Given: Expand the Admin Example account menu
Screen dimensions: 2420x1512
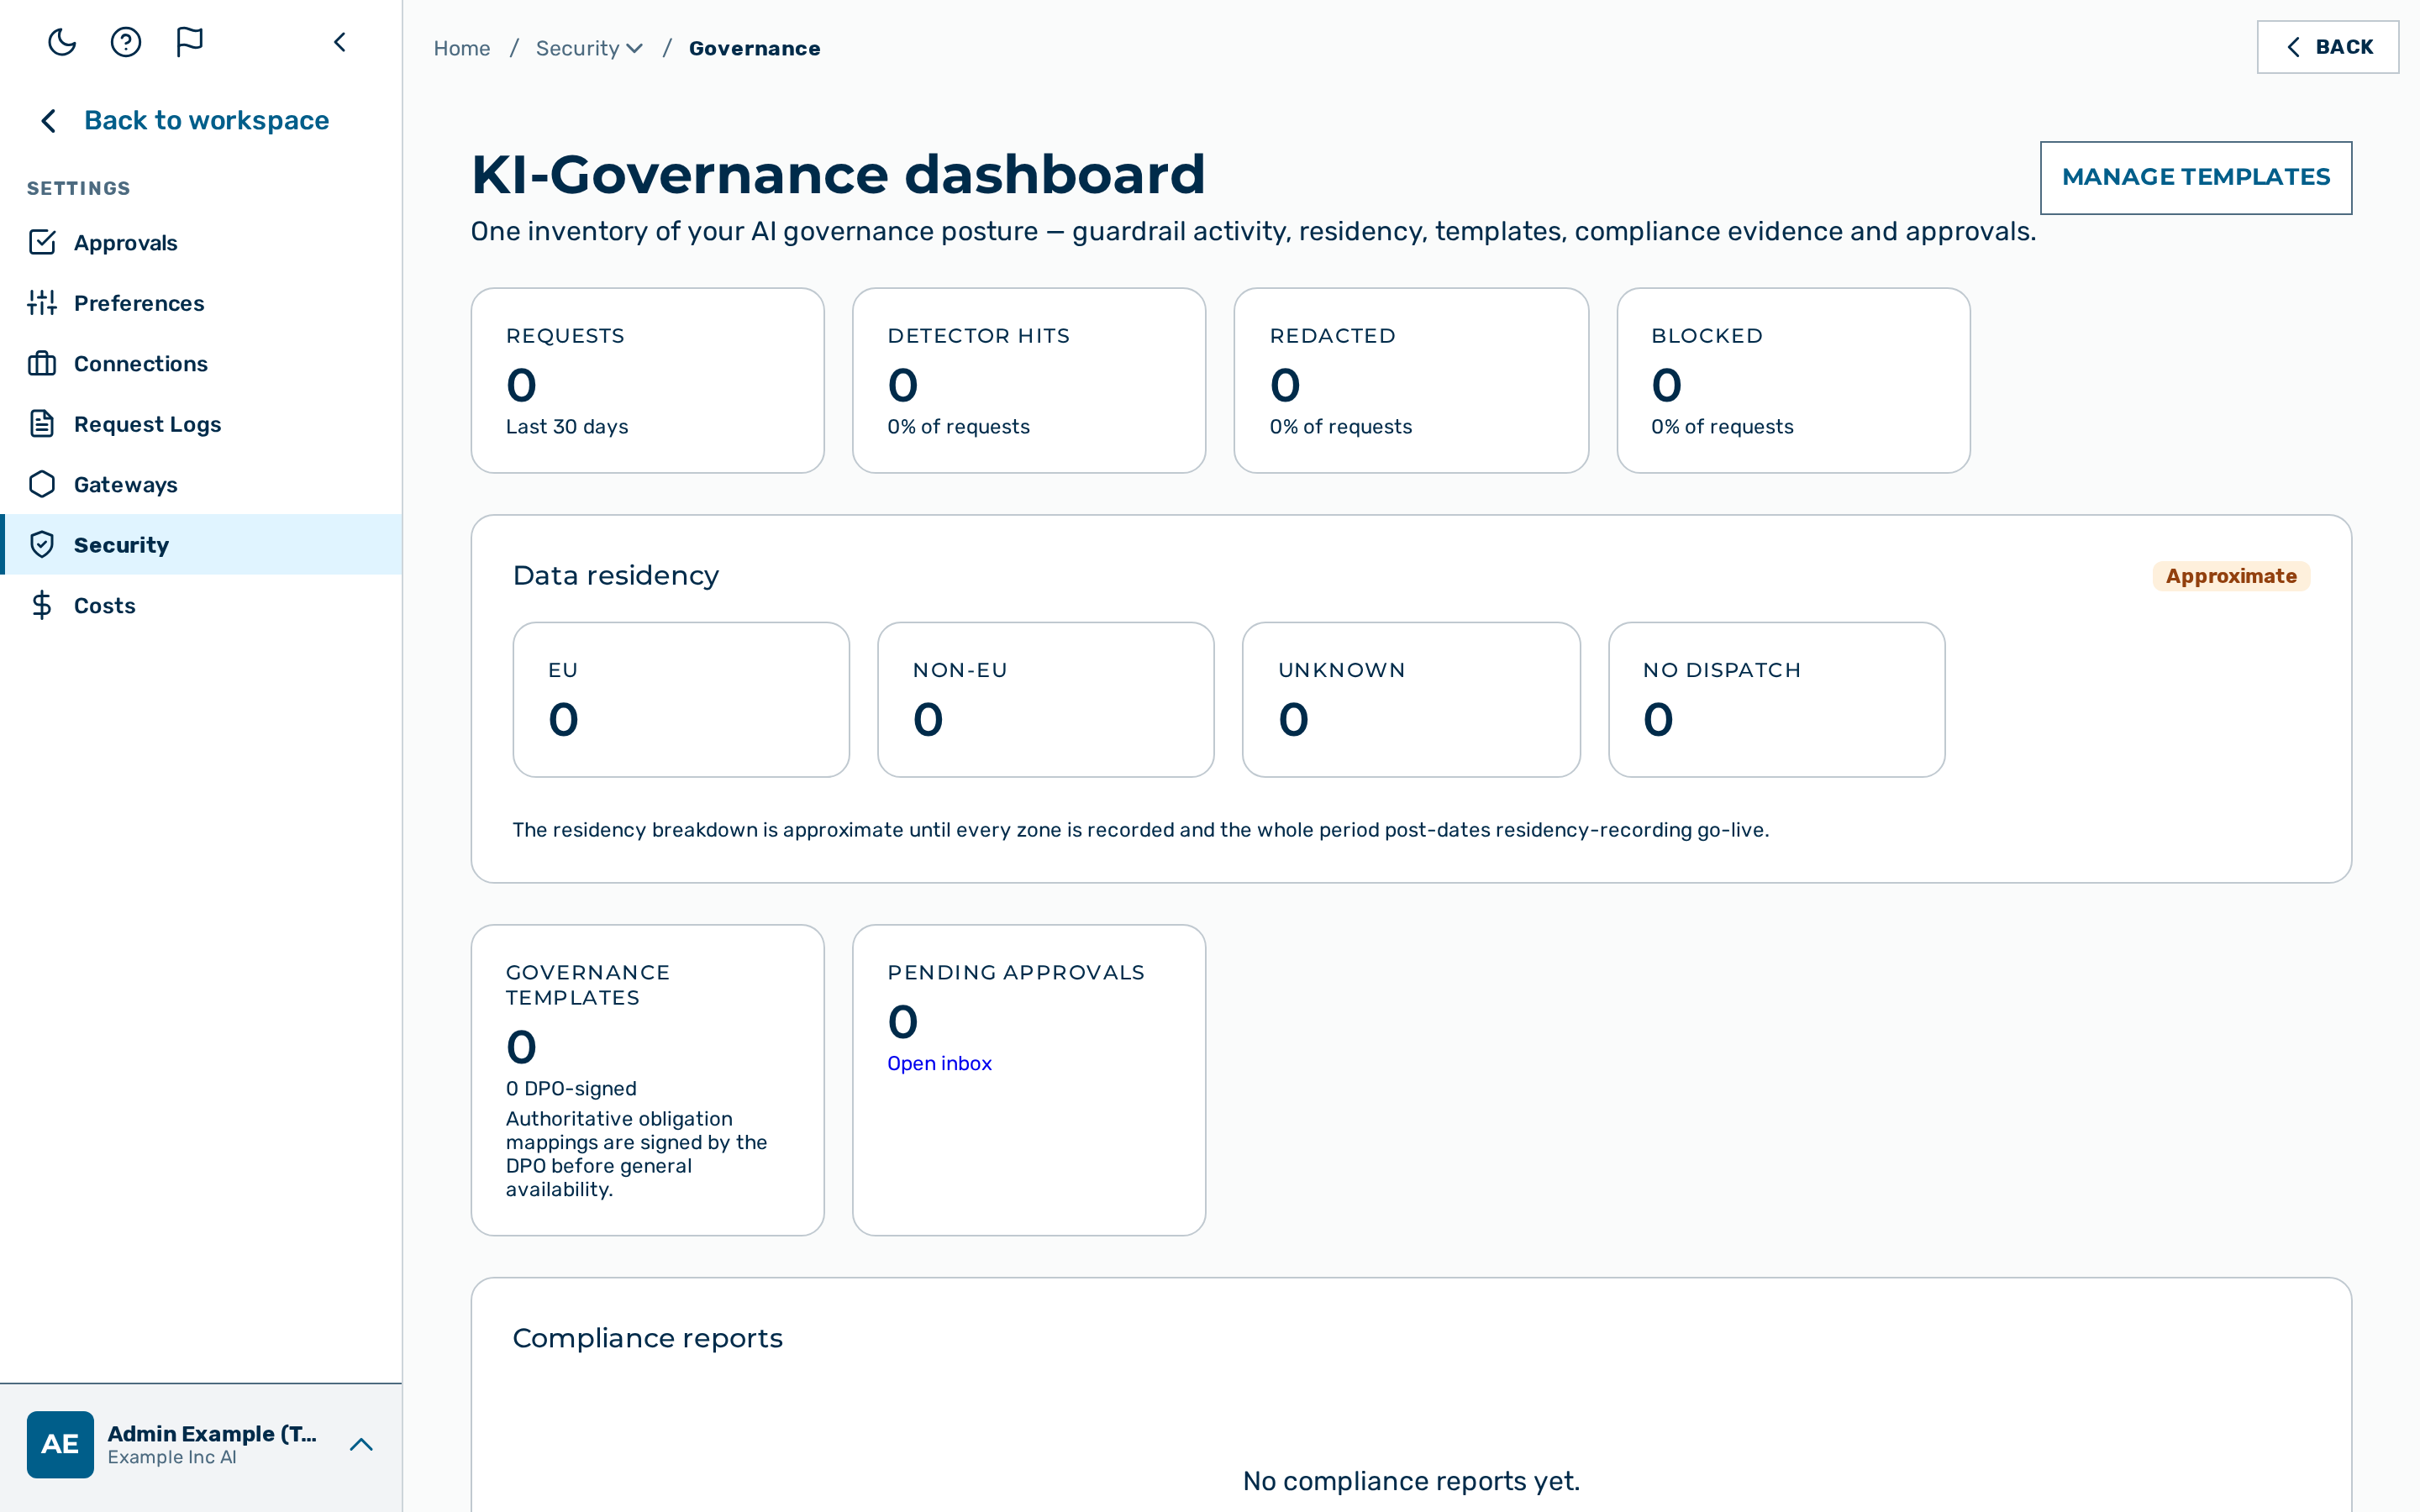Looking at the screenshot, I should (361, 1444).
